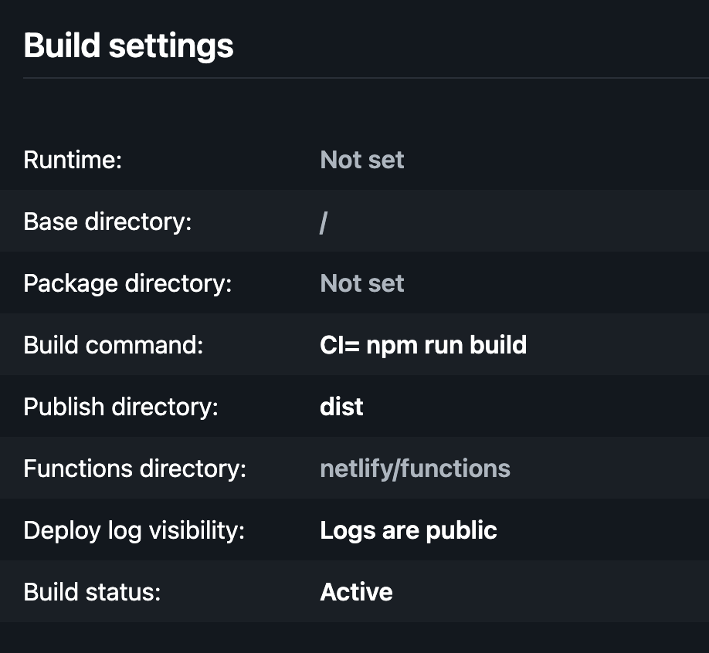This screenshot has height=653, width=709.
Task: Open the Build status Active setting
Action: [x=354, y=591]
